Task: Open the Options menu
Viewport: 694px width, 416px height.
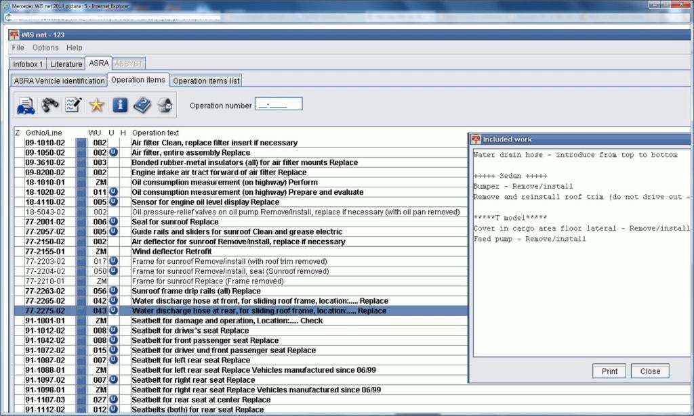Action: pos(45,48)
